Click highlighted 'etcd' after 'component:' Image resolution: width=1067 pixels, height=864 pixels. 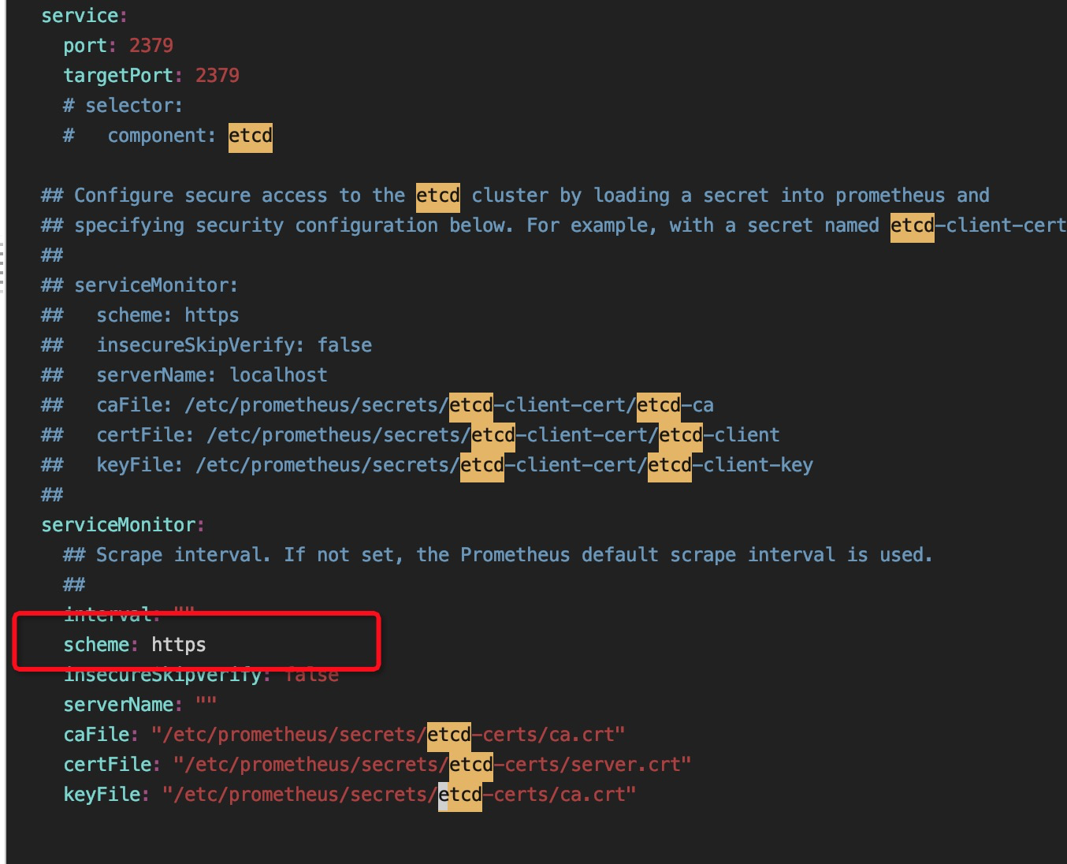click(x=251, y=136)
